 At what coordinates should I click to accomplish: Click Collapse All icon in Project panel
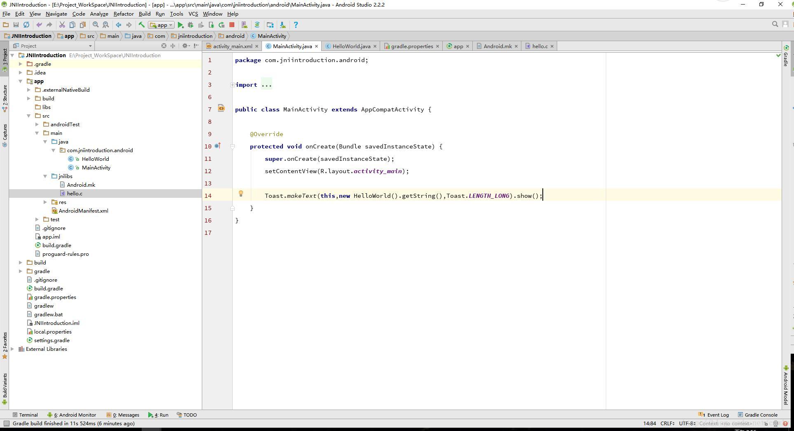point(173,46)
